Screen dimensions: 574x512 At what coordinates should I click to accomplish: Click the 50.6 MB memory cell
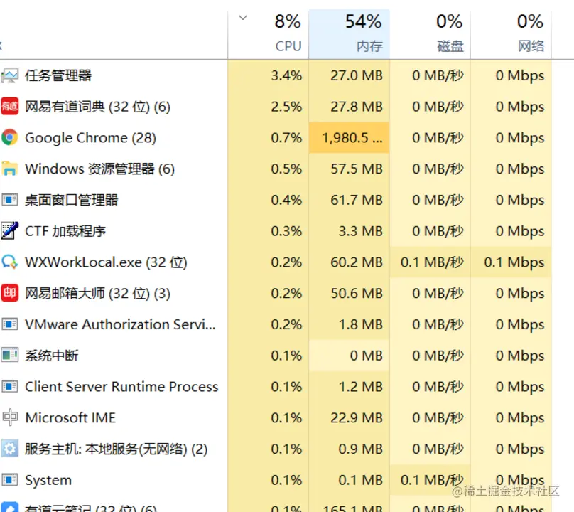350,294
